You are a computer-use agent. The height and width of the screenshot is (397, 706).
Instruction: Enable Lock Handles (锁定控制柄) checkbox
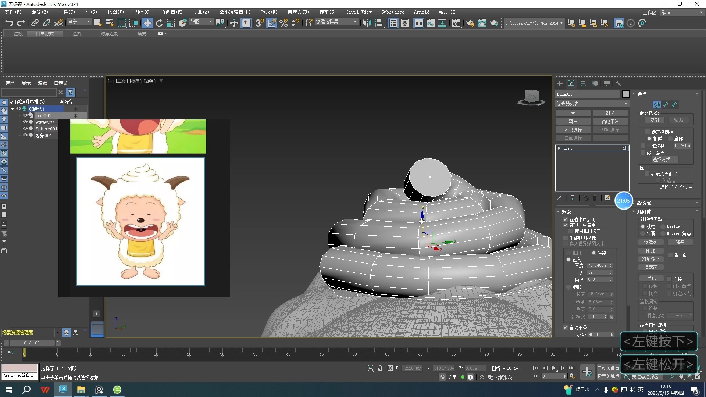[648, 132]
